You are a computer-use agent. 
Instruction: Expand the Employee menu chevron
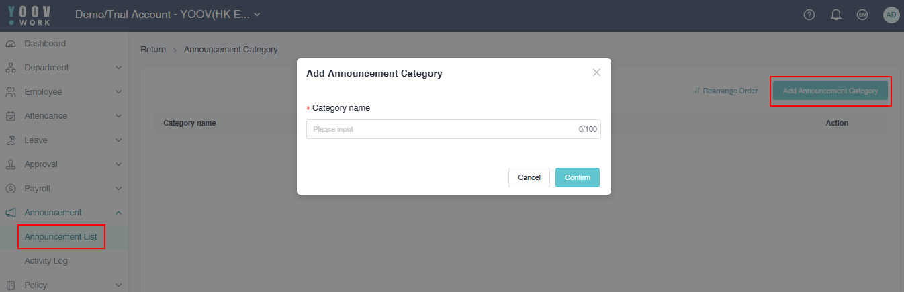coord(118,92)
